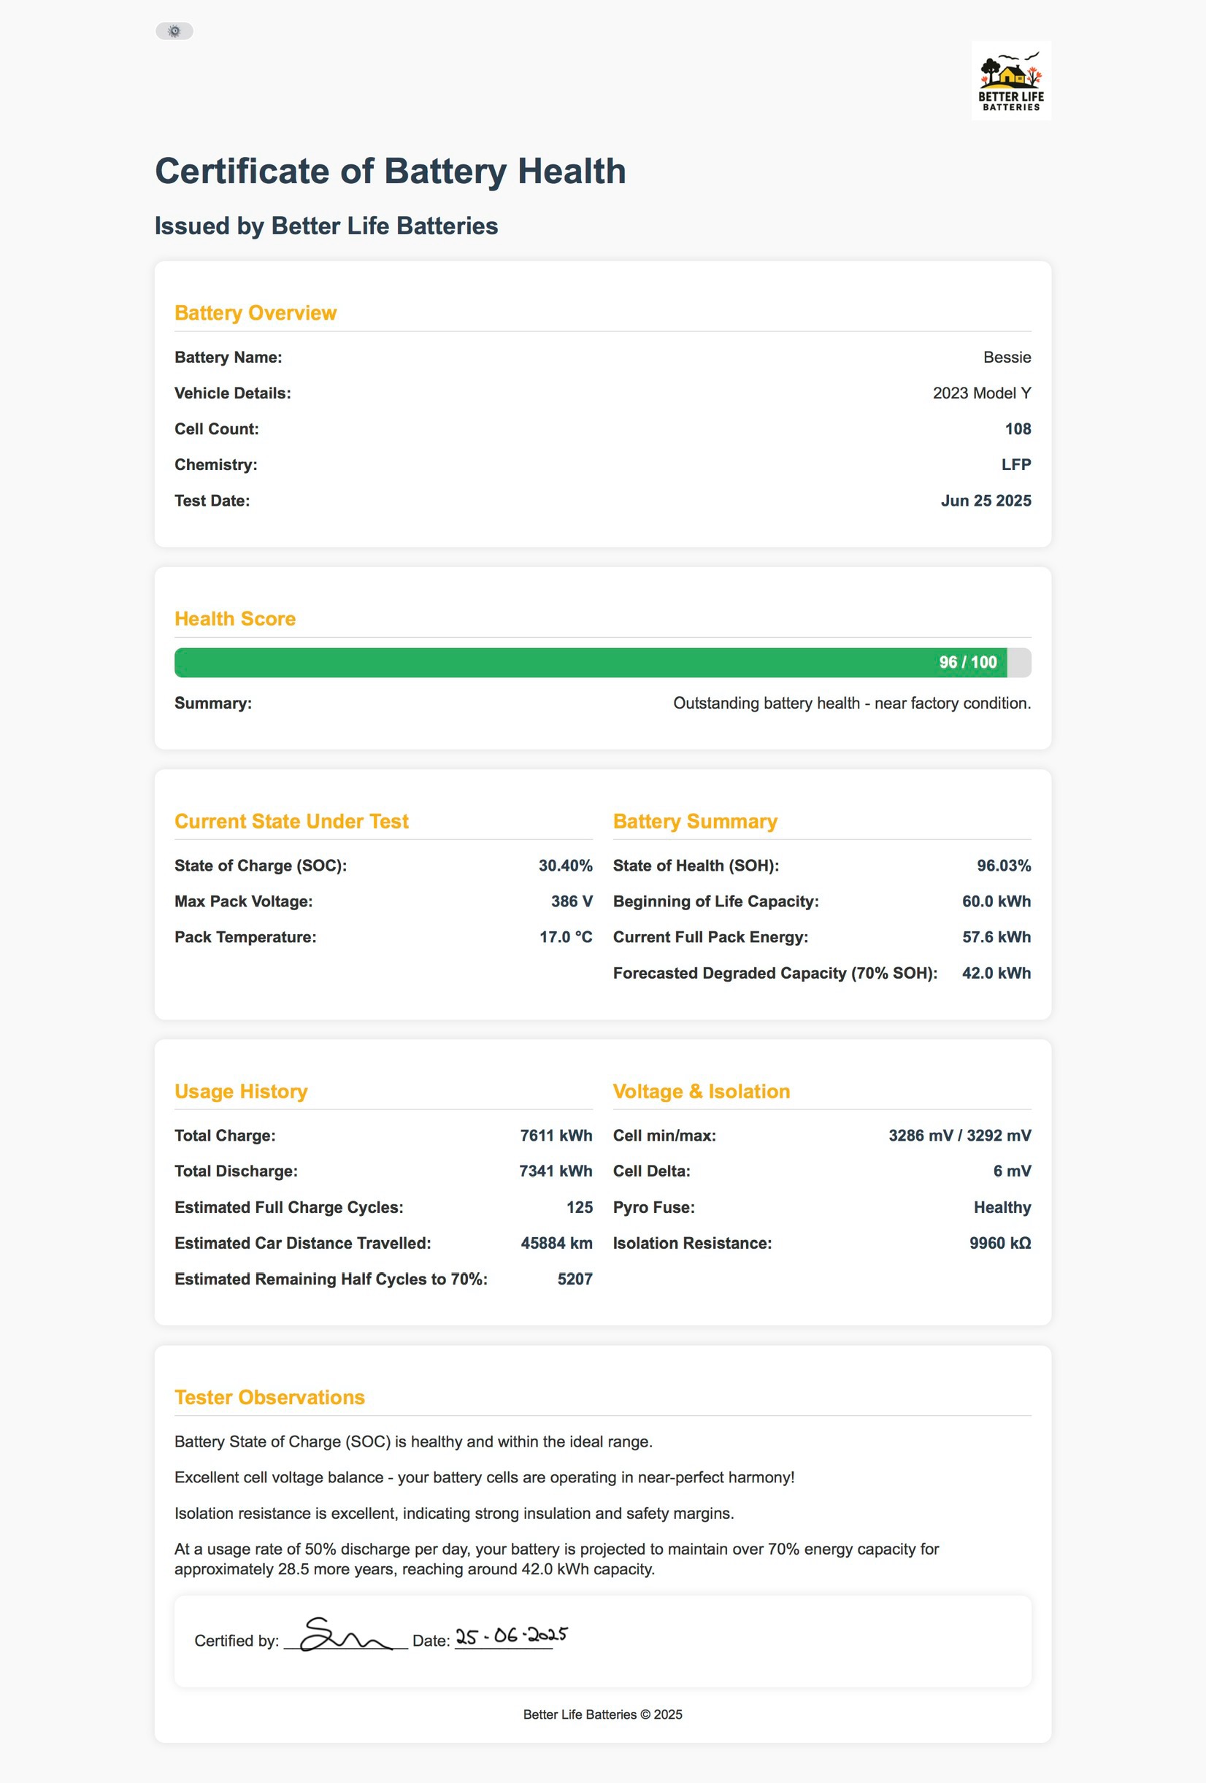Click the Certificate of Battery Health title
1206x1783 pixels.
click(x=390, y=171)
